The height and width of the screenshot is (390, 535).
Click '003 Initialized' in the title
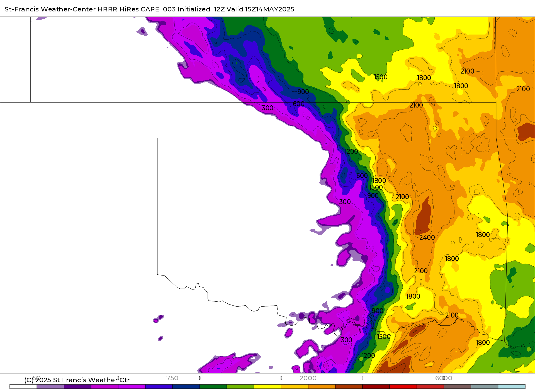pyautogui.click(x=187, y=9)
